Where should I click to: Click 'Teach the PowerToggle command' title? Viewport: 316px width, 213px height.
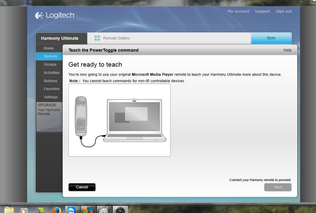point(103,50)
